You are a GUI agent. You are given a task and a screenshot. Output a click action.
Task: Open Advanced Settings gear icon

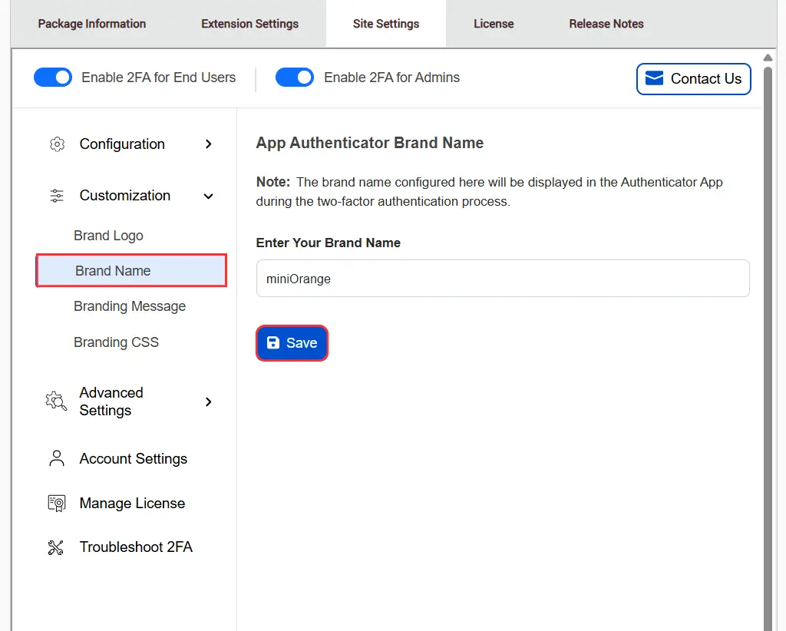click(x=54, y=401)
